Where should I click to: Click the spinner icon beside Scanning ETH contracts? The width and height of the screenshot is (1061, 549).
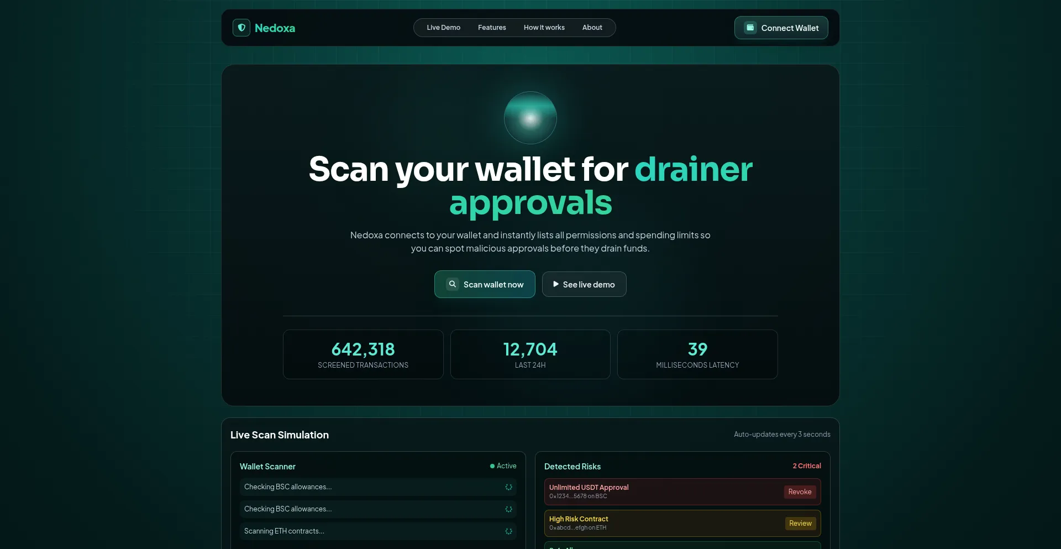tap(508, 531)
